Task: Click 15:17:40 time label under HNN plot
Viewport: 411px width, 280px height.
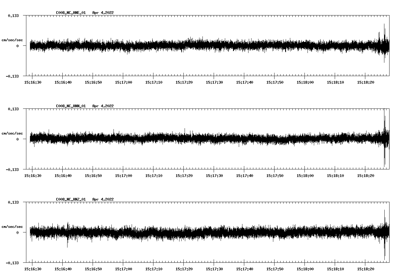Action: [245, 176]
